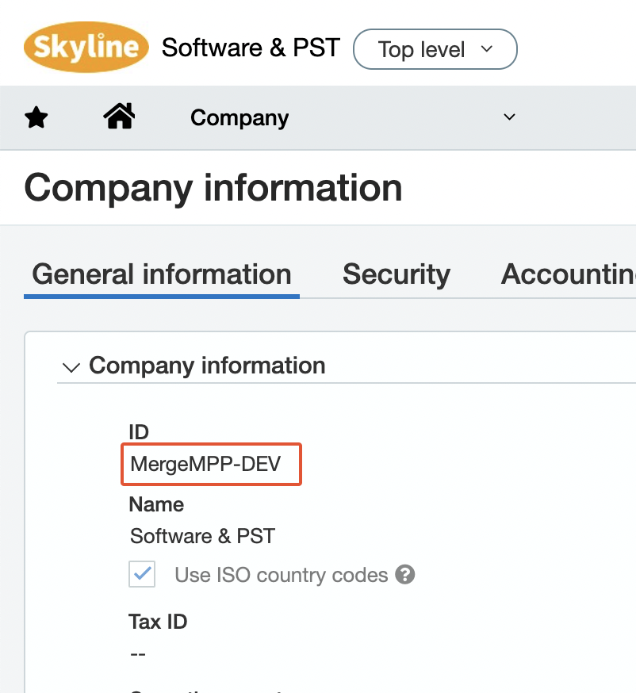Expand chevron right of Company menu

510,117
